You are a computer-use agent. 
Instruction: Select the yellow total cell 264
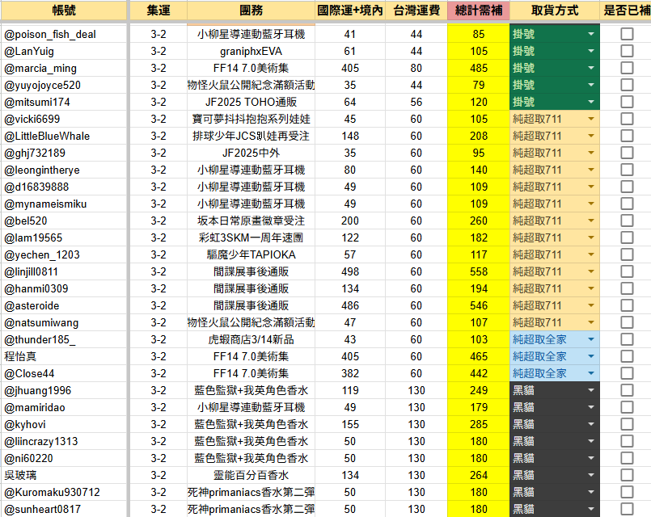pyautogui.click(x=479, y=475)
